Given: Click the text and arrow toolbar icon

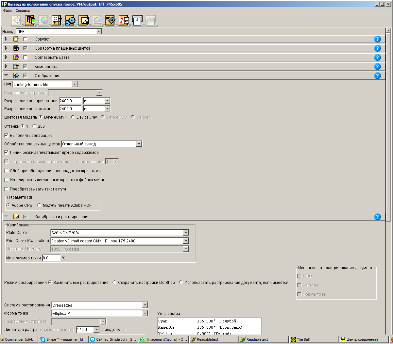Looking at the screenshot, I should pyautogui.click(x=111, y=20).
